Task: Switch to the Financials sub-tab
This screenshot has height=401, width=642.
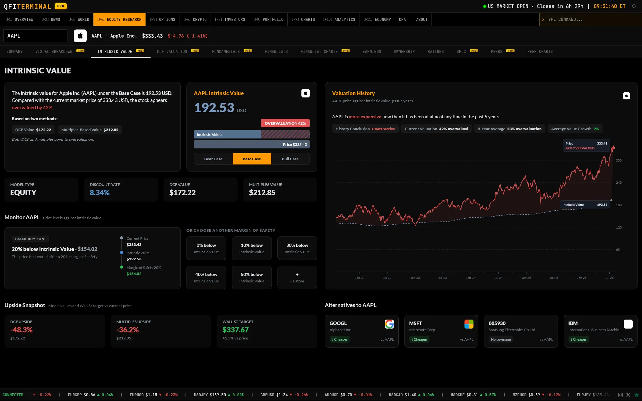Action: (x=276, y=52)
